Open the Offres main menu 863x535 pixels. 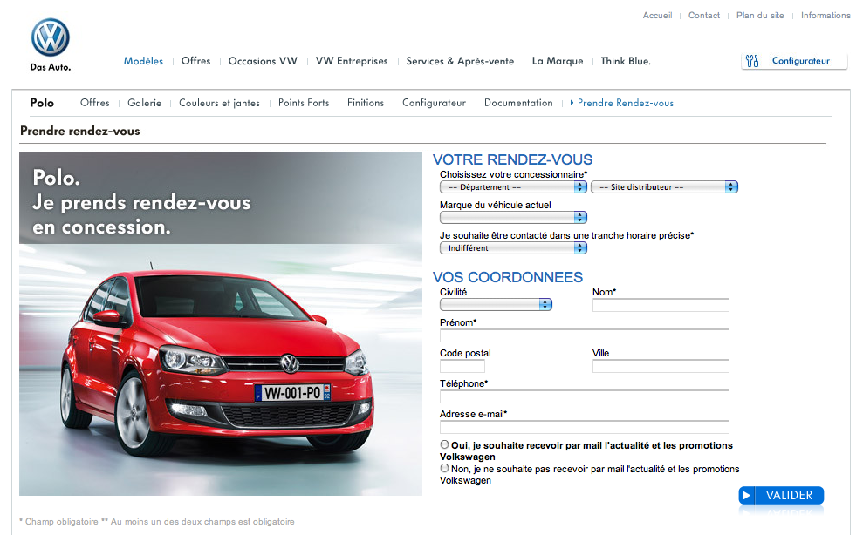(196, 61)
